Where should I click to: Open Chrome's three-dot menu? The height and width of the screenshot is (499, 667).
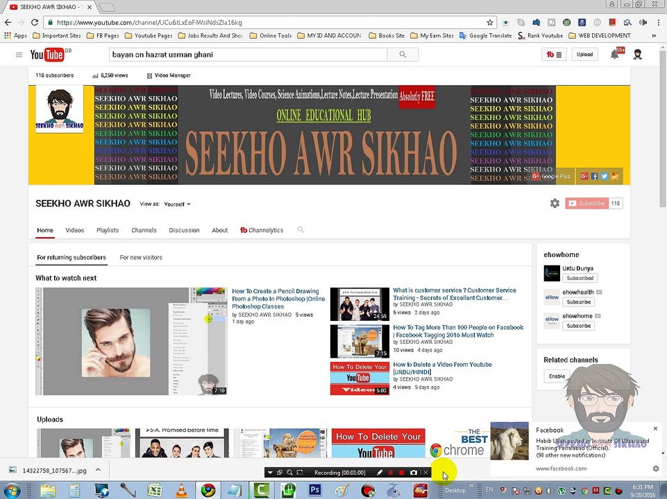coord(658,22)
